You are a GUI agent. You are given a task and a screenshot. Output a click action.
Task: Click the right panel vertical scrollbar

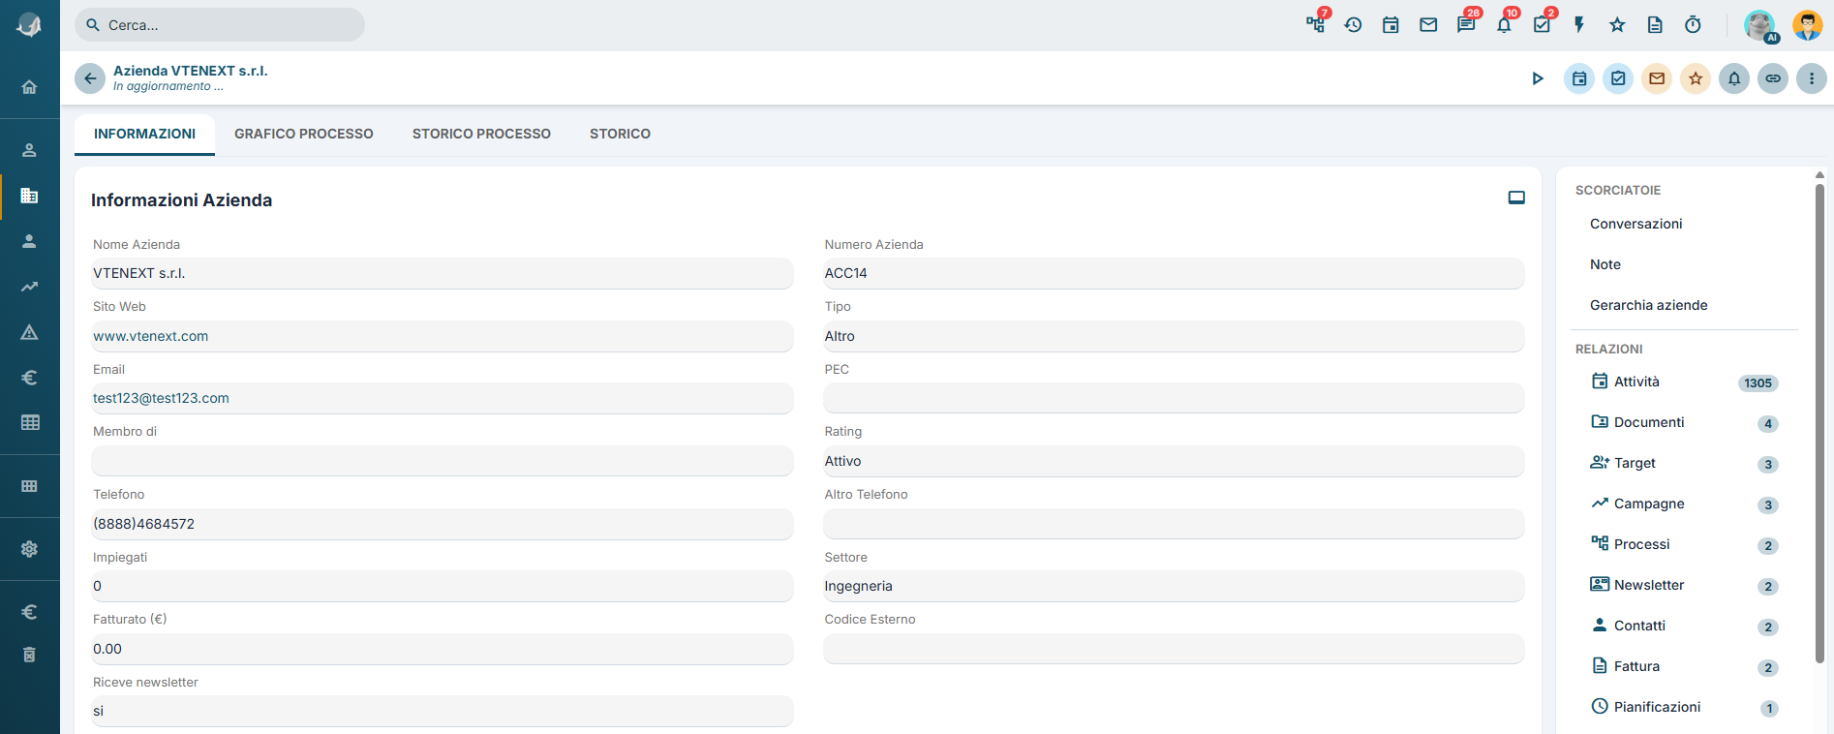(1819, 423)
